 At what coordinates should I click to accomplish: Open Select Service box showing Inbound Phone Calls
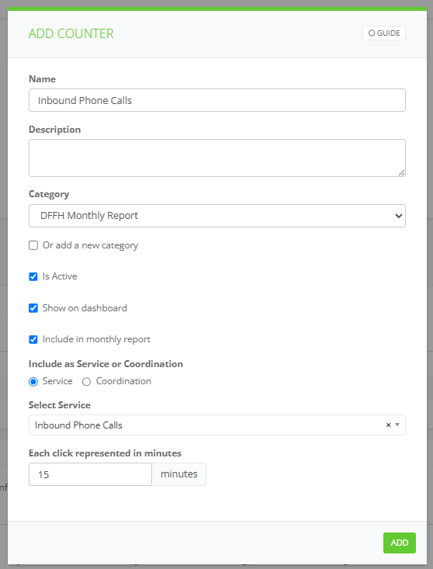coord(216,425)
